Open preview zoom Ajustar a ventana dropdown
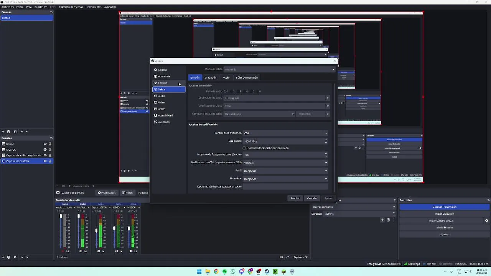 coord(83,186)
